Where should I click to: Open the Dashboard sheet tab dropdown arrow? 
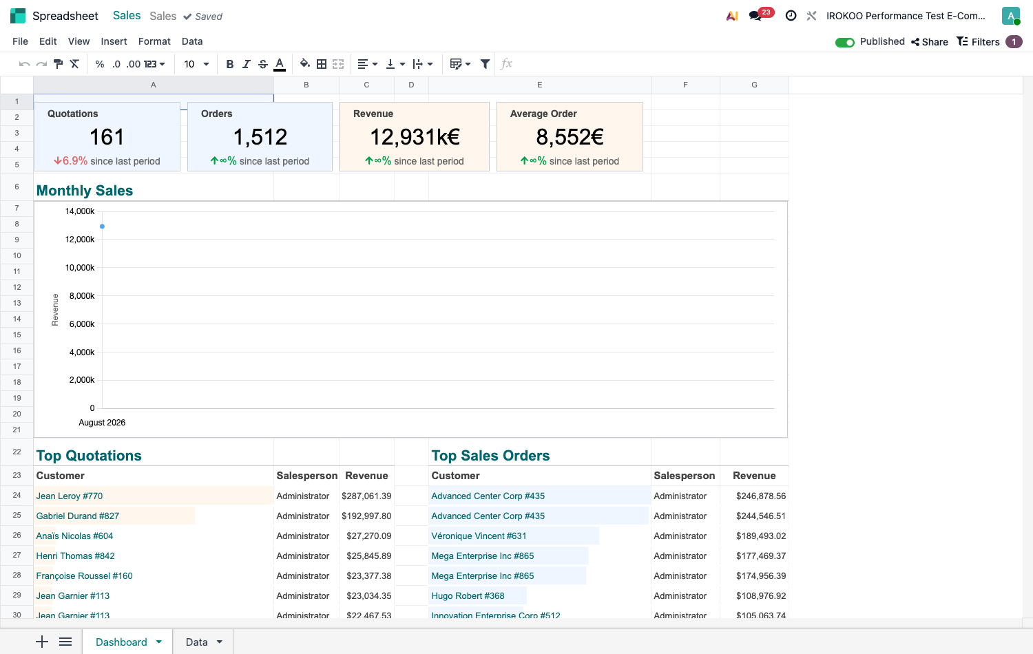[x=159, y=642]
